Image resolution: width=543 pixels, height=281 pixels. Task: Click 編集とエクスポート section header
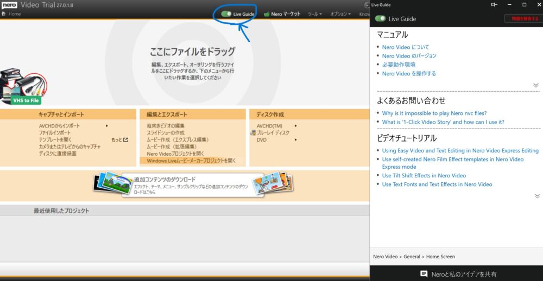click(167, 114)
